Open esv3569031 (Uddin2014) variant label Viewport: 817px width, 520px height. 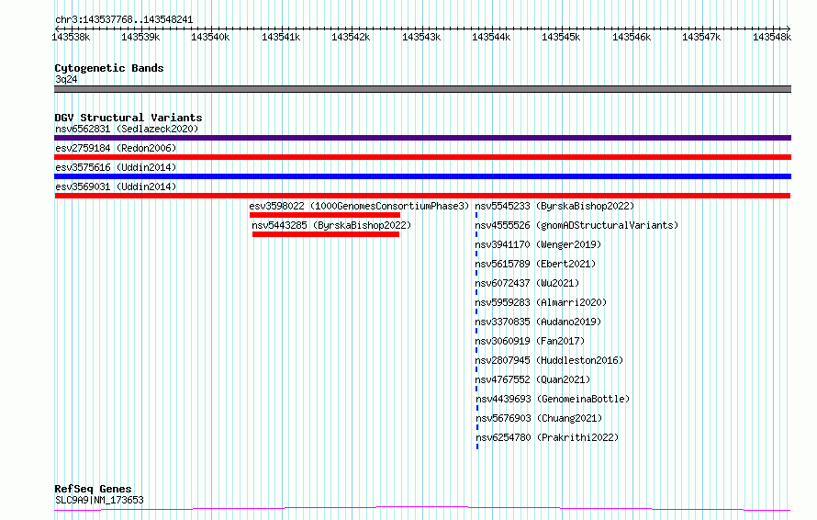click(116, 187)
